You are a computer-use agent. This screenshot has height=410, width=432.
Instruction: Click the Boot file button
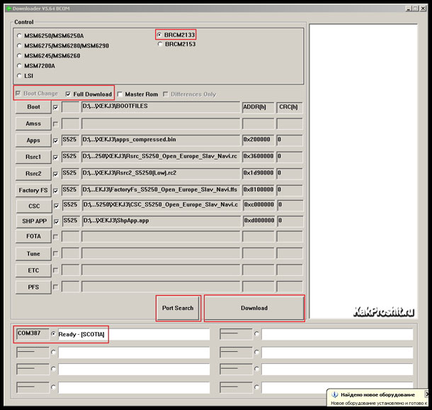(x=33, y=107)
